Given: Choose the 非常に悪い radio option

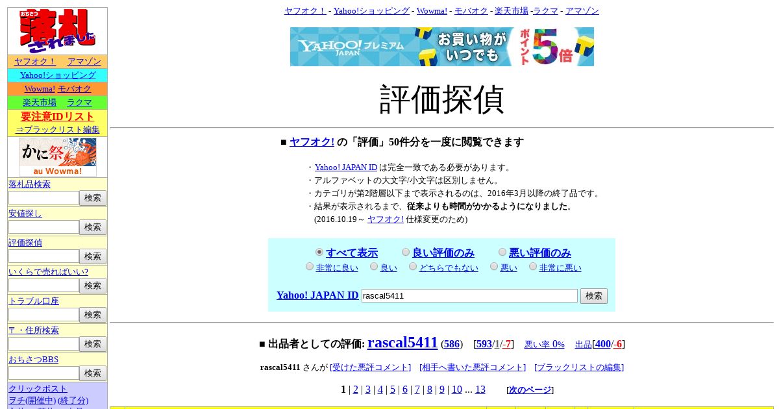Looking at the screenshot, I should coord(533,266).
